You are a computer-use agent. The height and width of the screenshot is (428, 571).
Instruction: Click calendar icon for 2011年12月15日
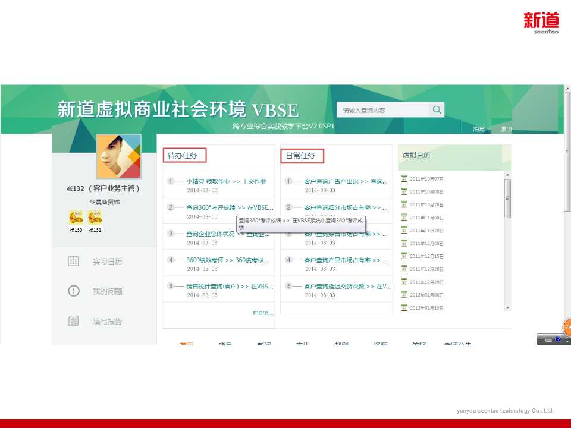click(x=404, y=256)
